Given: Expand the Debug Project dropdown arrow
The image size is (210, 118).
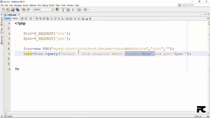Looking at the screenshot, I should pos(82,10).
